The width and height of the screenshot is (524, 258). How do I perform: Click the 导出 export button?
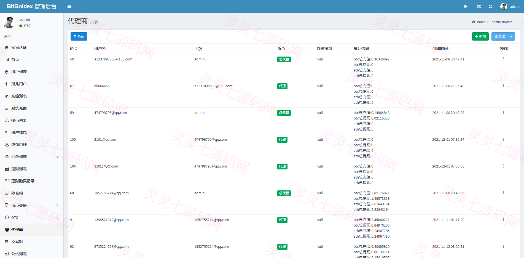(500, 36)
